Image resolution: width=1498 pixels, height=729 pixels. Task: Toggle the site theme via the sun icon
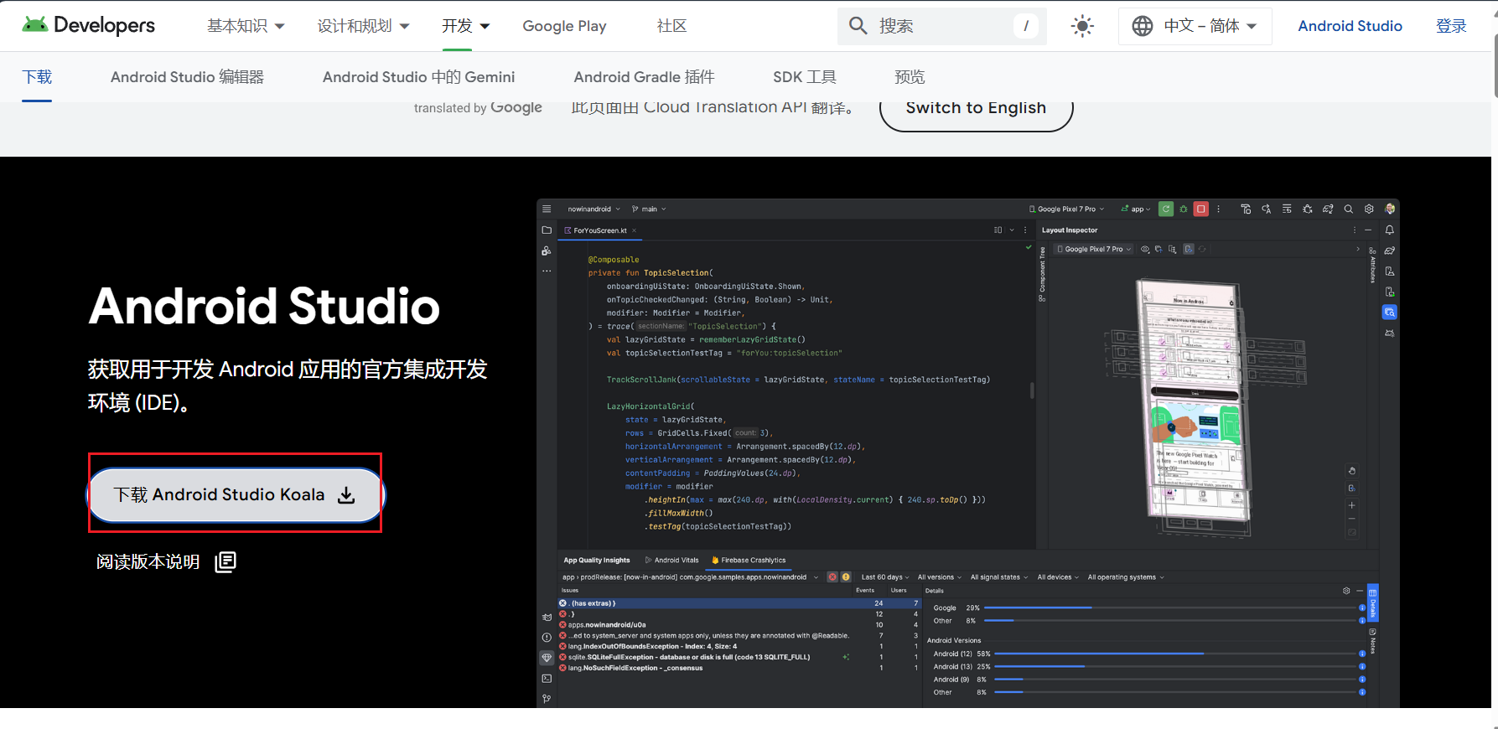(1082, 26)
